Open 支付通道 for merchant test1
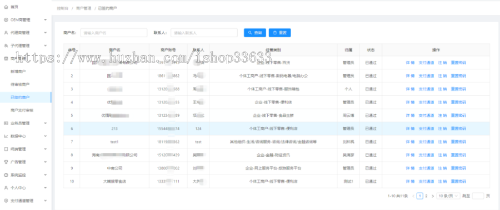 point(426,142)
